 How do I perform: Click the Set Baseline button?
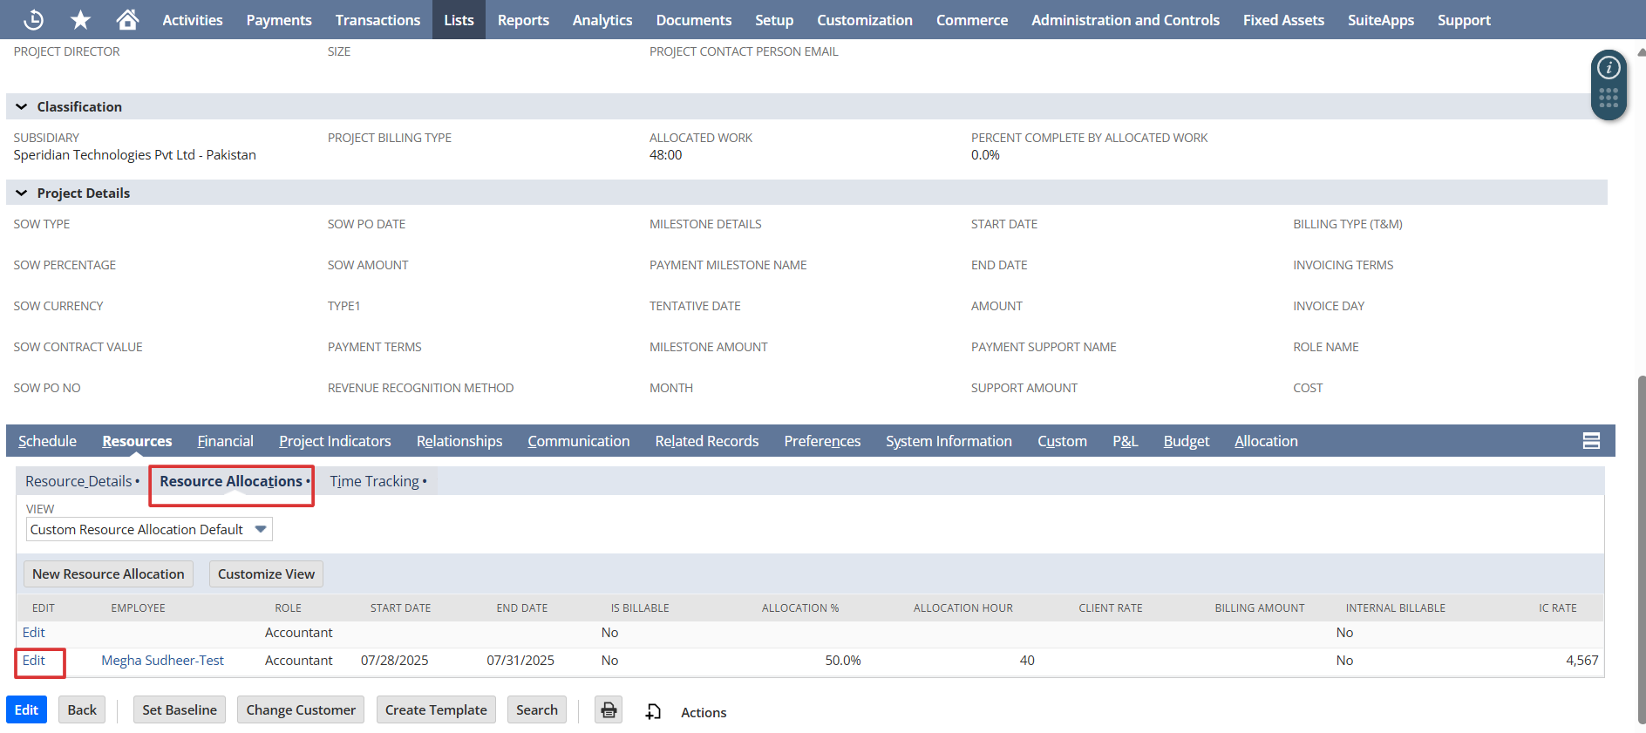[x=180, y=709]
